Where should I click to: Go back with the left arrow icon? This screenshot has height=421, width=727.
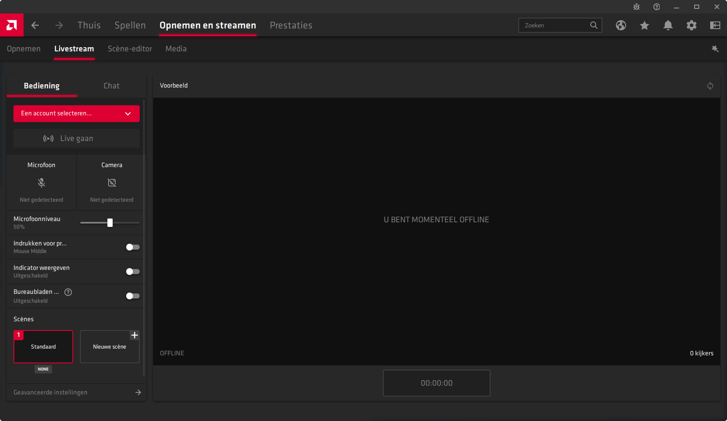tap(35, 25)
